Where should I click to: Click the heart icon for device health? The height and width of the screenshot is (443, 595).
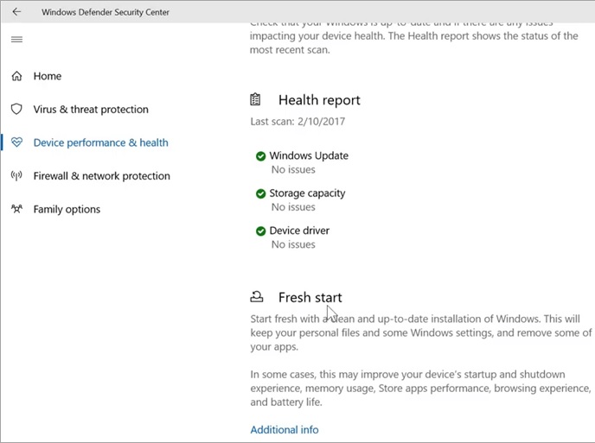(x=16, y=142)
